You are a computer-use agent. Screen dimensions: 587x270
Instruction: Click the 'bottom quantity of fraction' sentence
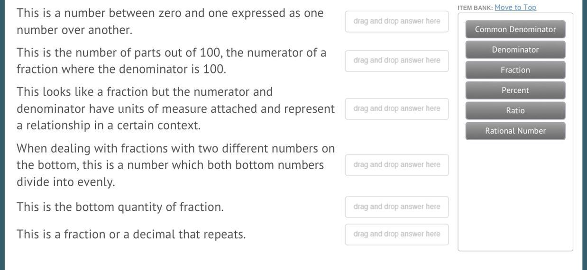click(120, 207)
